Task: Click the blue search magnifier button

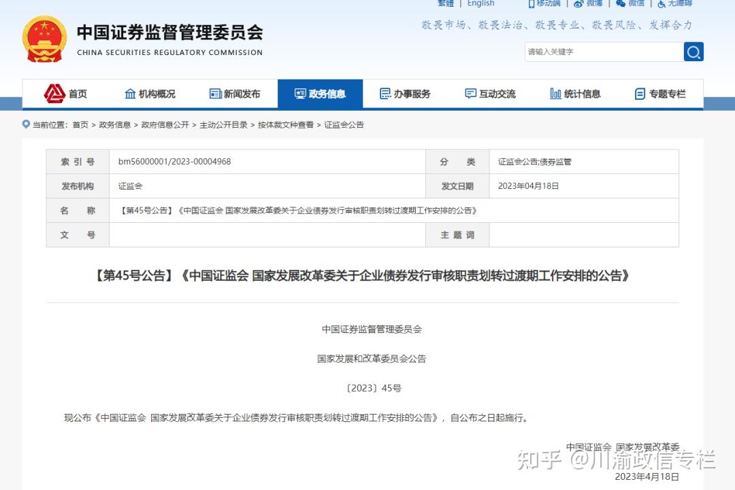Action: tap(693, 52)
